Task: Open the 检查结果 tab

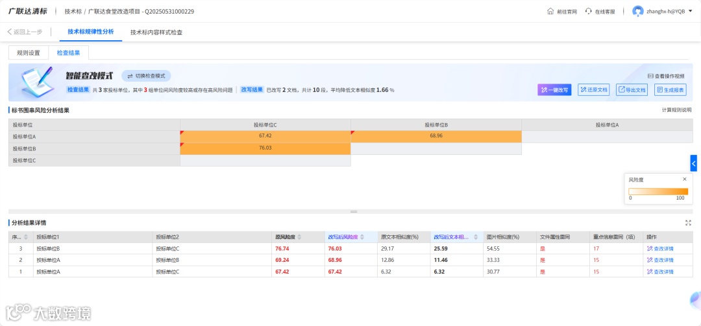Action: (68, 52)
